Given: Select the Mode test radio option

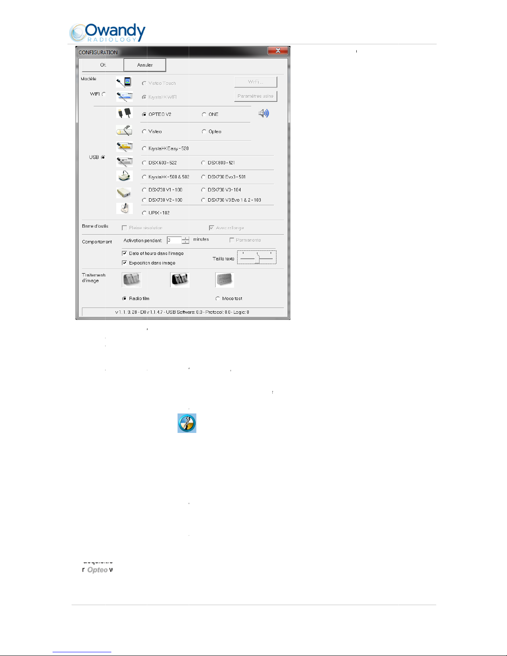Looking at the screenshot, I should [x=229, y=298].
